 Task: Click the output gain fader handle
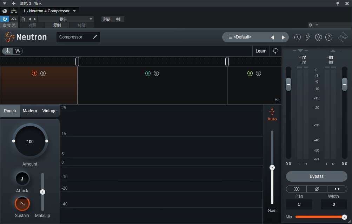coord(345,84)
